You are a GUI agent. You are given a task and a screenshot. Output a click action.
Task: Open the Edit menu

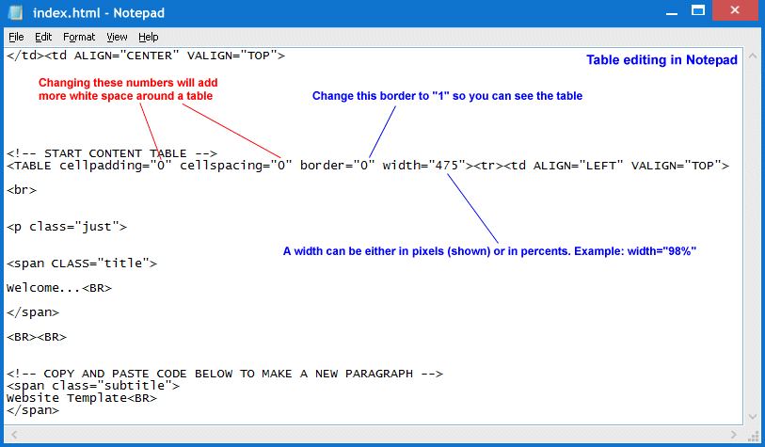(43, 37)
